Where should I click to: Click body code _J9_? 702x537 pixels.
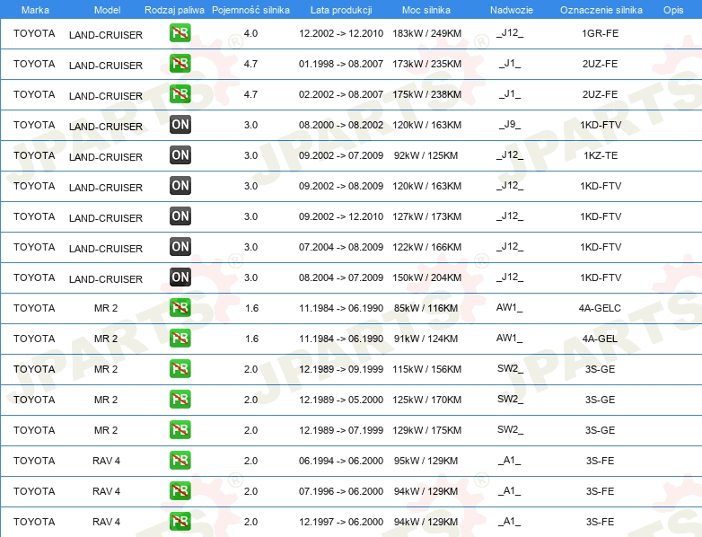(x=510, y=125)
